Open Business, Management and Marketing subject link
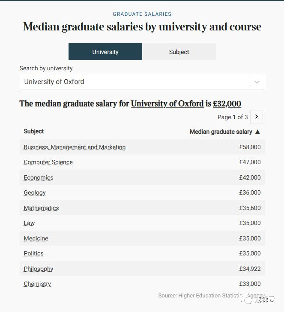 tap(75, 147)
